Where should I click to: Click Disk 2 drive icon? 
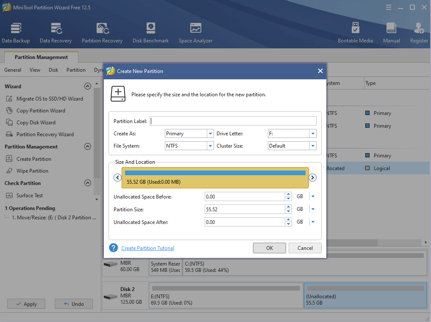(x=111, y=297)
